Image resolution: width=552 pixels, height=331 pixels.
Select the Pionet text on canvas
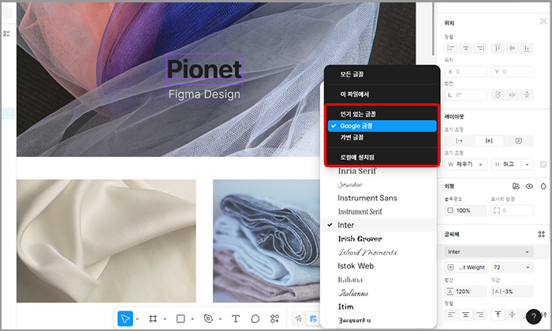coord(204,69)
